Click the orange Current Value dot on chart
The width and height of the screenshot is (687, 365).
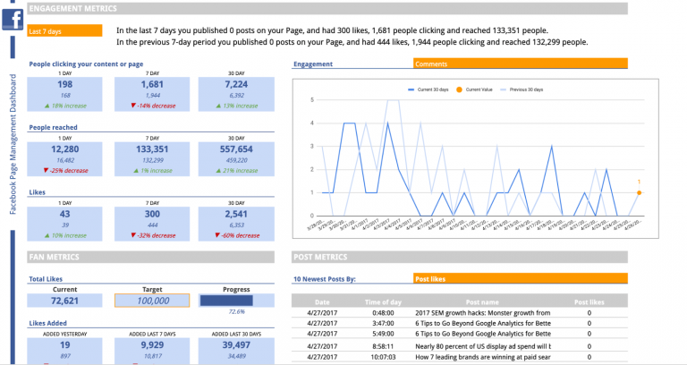[639, 191]
